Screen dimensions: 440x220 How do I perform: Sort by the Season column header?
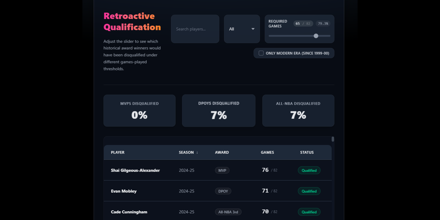tap(188, 152)
